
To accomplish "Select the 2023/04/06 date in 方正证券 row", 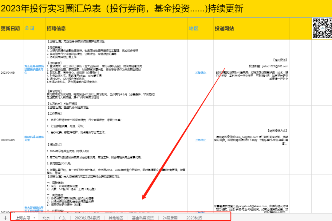I will pos(8,73).
